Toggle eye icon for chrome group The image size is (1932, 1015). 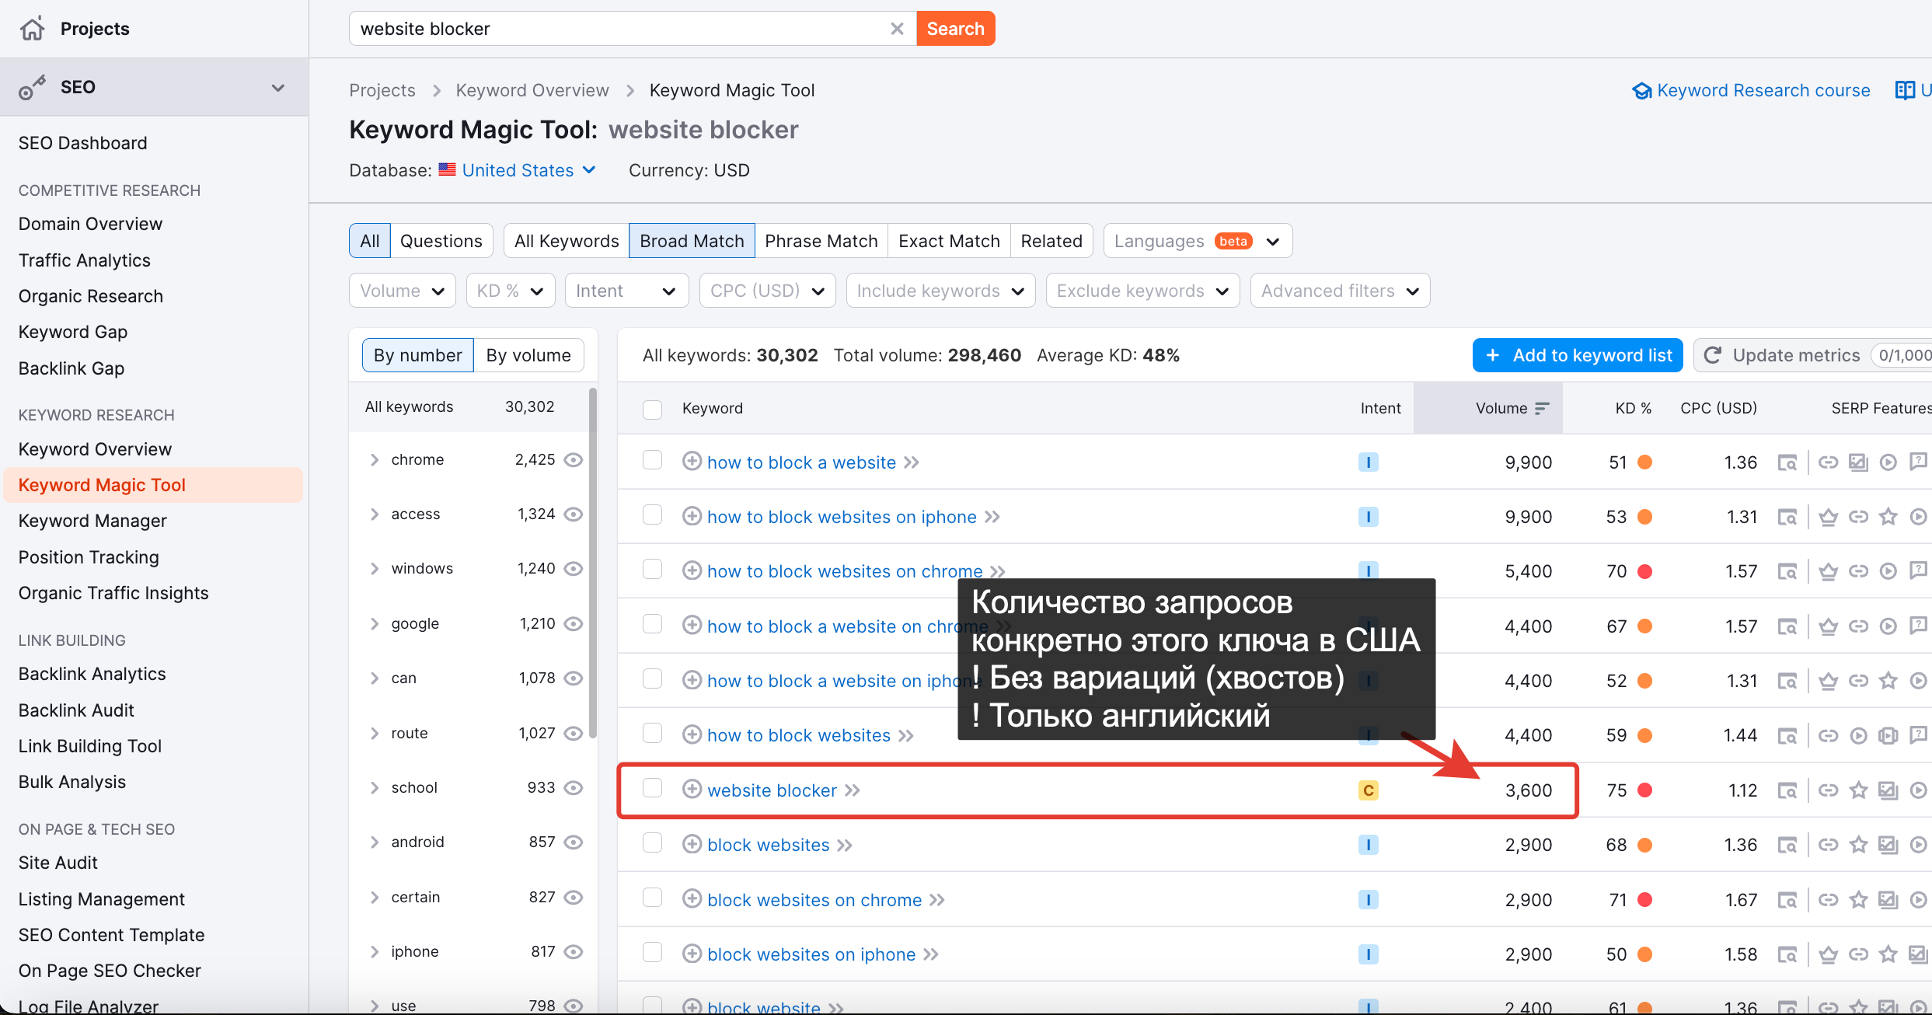pyautogui.click(x=574, y=460)
